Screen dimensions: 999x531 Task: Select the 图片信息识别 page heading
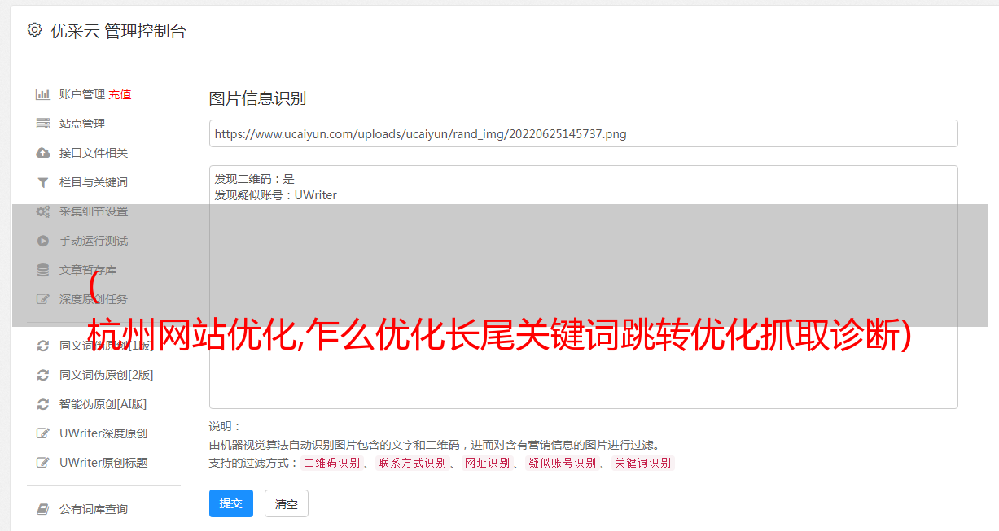(x=257, y=98)
